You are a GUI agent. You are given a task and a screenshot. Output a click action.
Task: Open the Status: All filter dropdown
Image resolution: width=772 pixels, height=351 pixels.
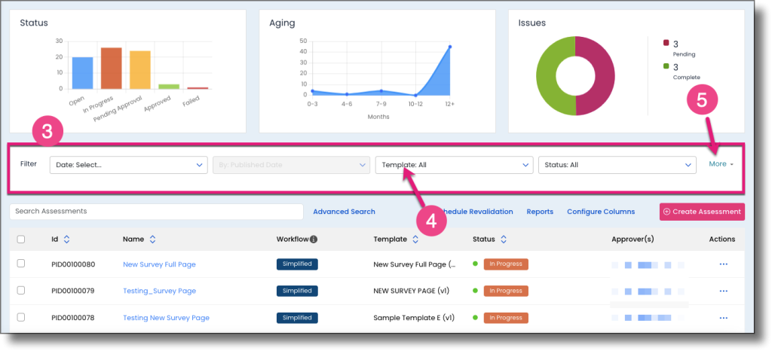click(x=617, y=165)
